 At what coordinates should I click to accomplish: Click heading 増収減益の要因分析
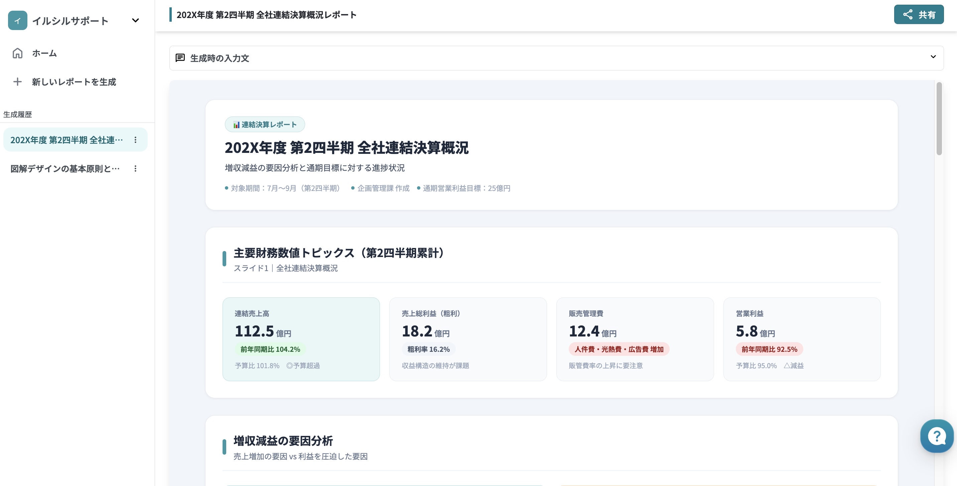click(x=283, y=441)
